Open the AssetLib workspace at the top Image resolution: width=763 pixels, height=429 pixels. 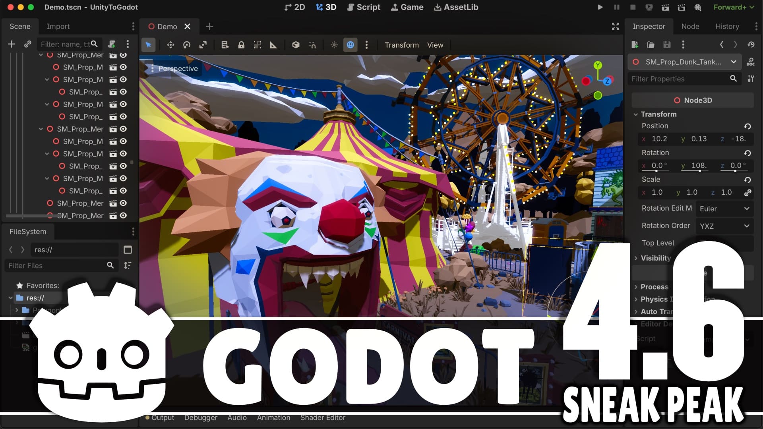(456, 7)
